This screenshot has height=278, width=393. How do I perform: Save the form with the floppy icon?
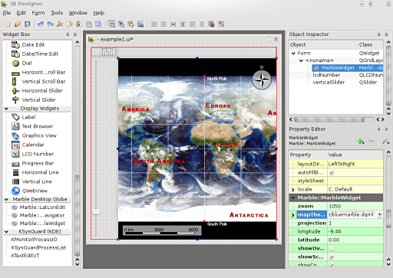pos(27,25)
